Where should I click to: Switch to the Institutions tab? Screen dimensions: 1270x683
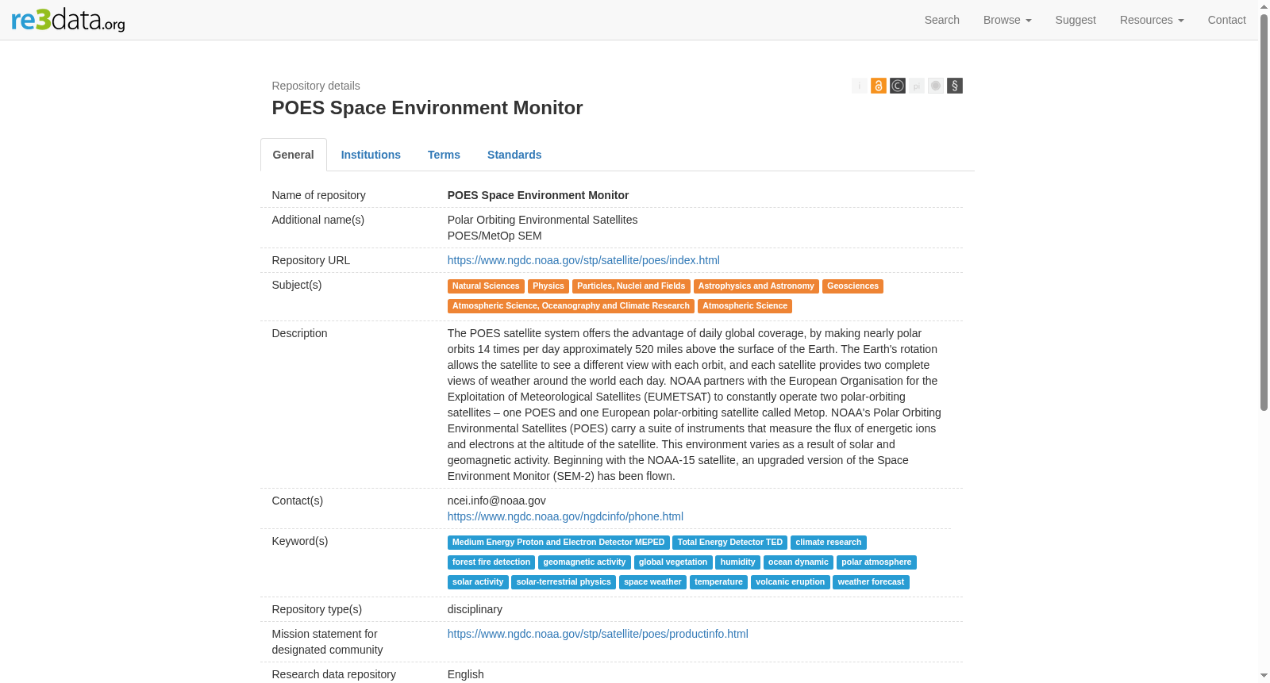click(x=371, y=155)
